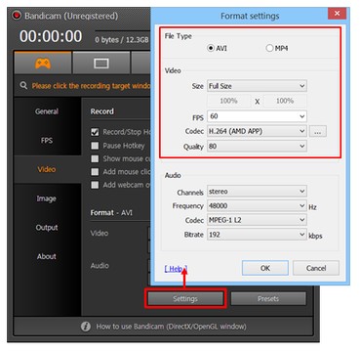The height and width of the screenshot is (352, 361).
Task: Click the info icon next to How to use Bandicam
Action: click(x=86, y=327)
